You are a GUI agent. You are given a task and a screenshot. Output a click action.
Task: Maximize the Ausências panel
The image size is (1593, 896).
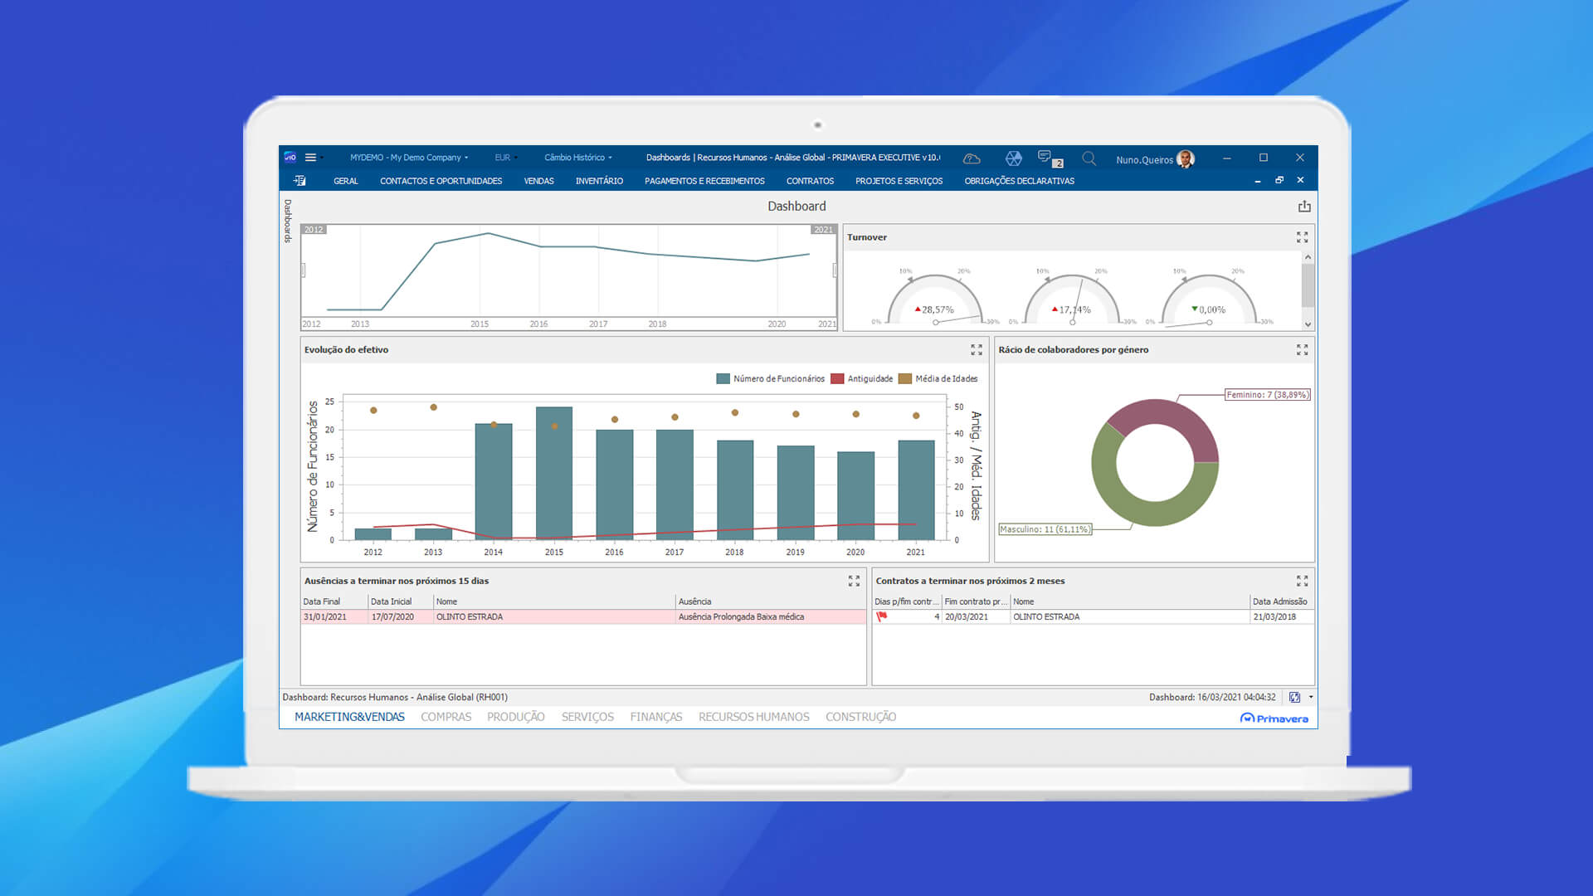click(854, 582)
